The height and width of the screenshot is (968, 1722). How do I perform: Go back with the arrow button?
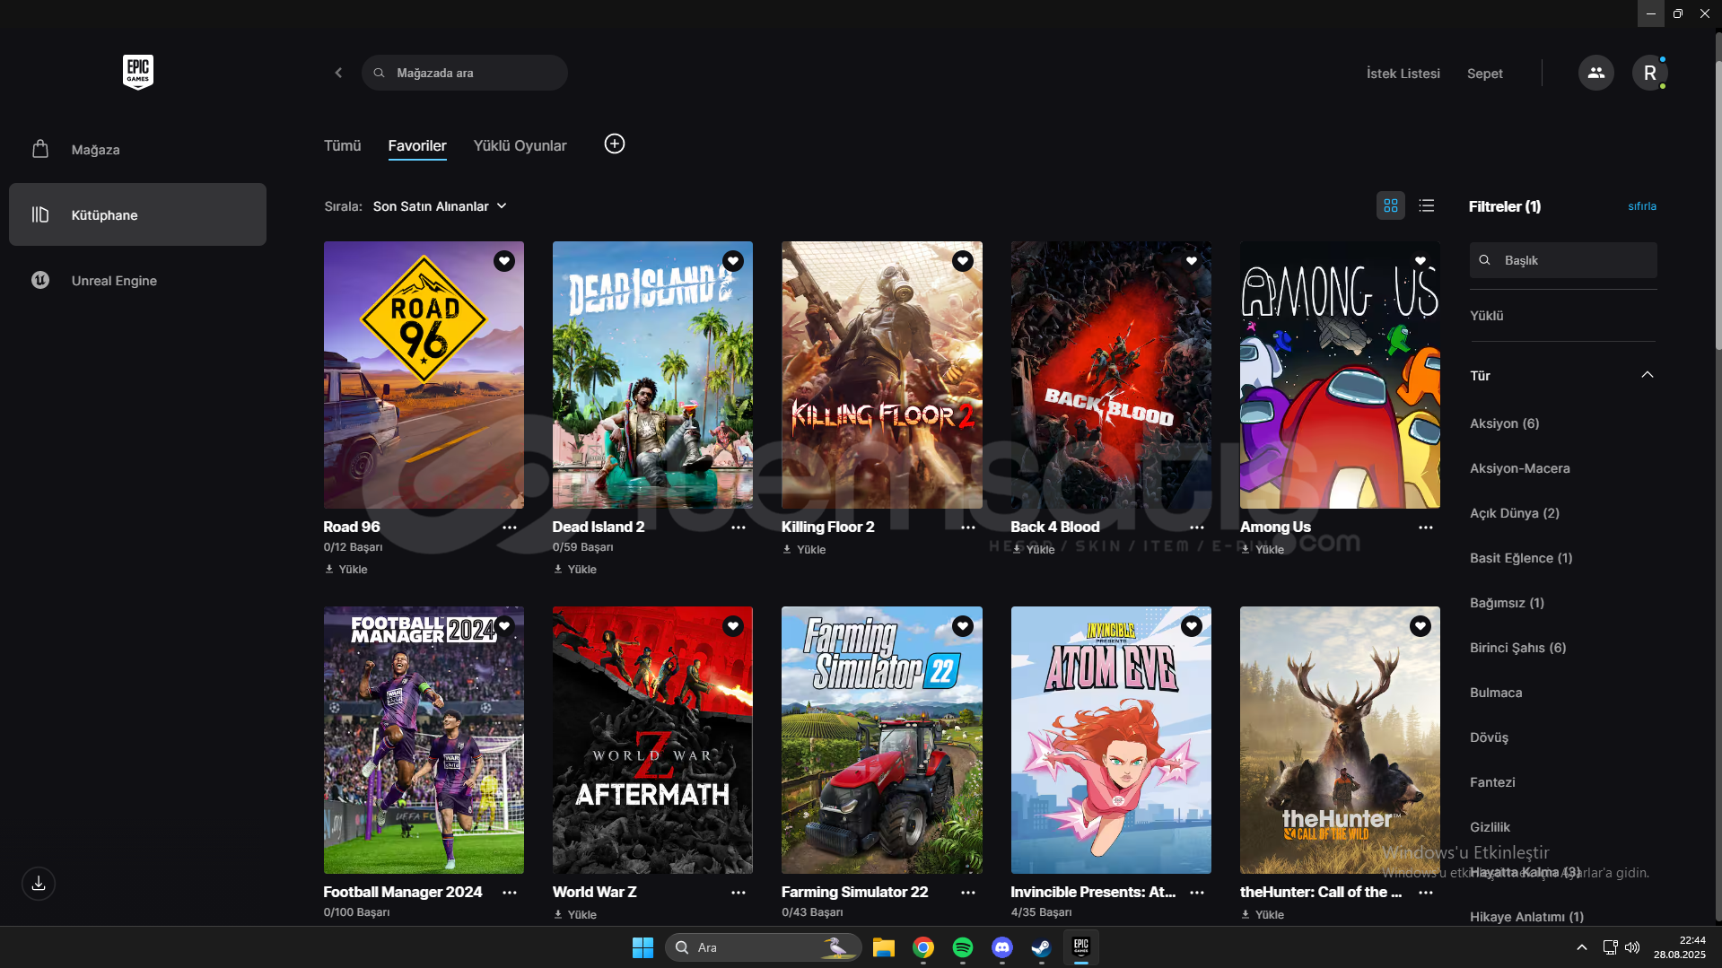coord(338,73)
